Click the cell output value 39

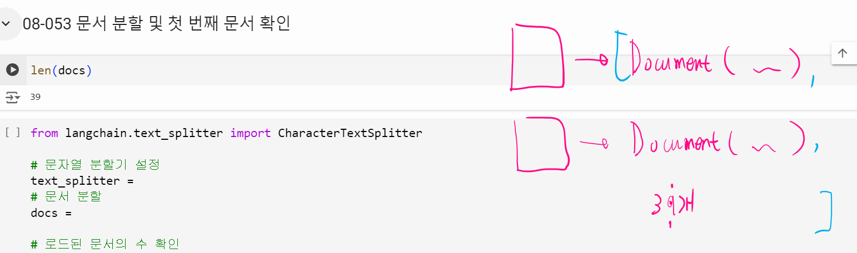pyautogui.click(x=36, y=97)
